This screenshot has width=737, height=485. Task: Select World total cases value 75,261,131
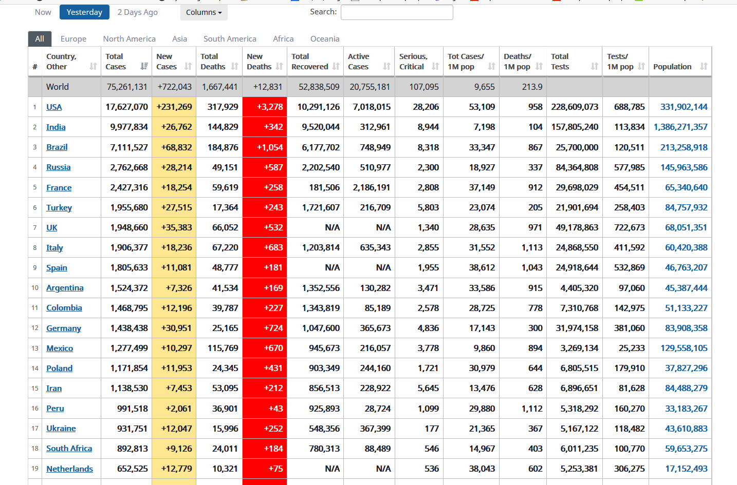click(x=127, y=87)
